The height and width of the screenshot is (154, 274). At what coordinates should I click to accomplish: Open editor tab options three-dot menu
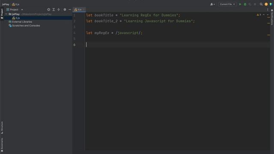tap(268, 9)
